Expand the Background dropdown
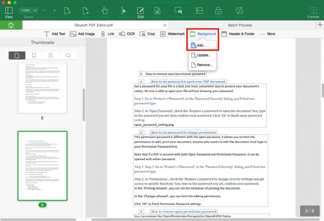 click(x=203, y=34)
